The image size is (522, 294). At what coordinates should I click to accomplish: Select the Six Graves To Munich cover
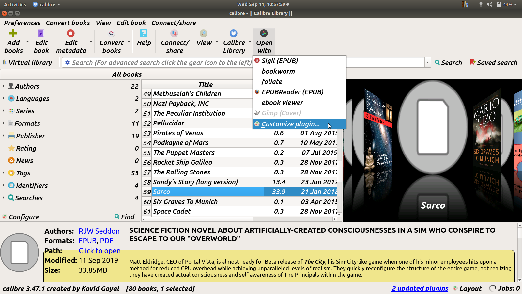pos(486,130)
